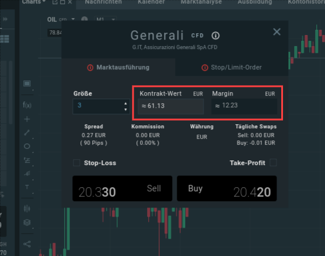The image size is (325, 256).
Task: Open the grid layout icon in sidebar
Action: click(5, 38)
